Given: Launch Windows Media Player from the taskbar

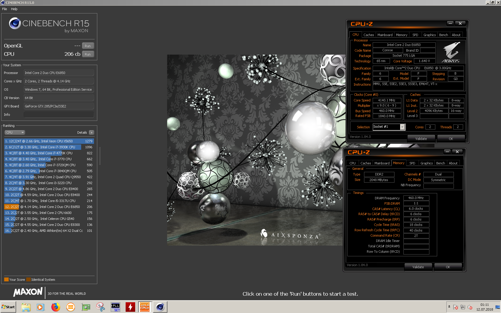Looking at the screenshot, I should pos(41,307).
